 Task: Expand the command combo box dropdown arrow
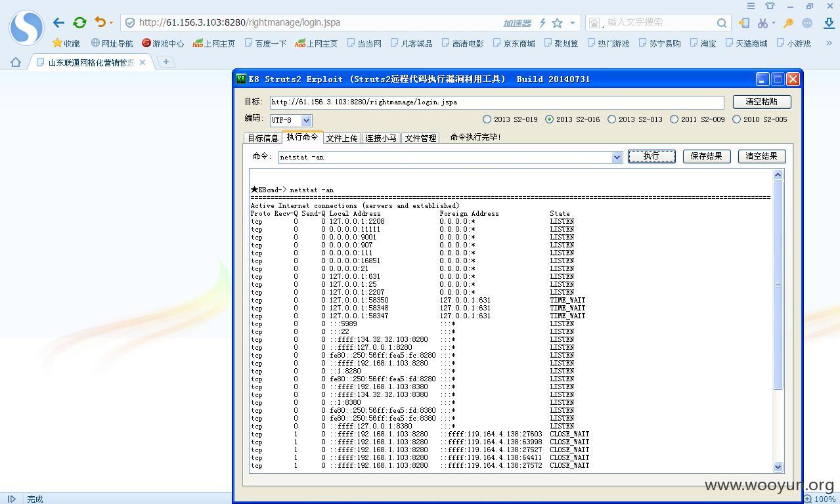(x=617, y=157)
